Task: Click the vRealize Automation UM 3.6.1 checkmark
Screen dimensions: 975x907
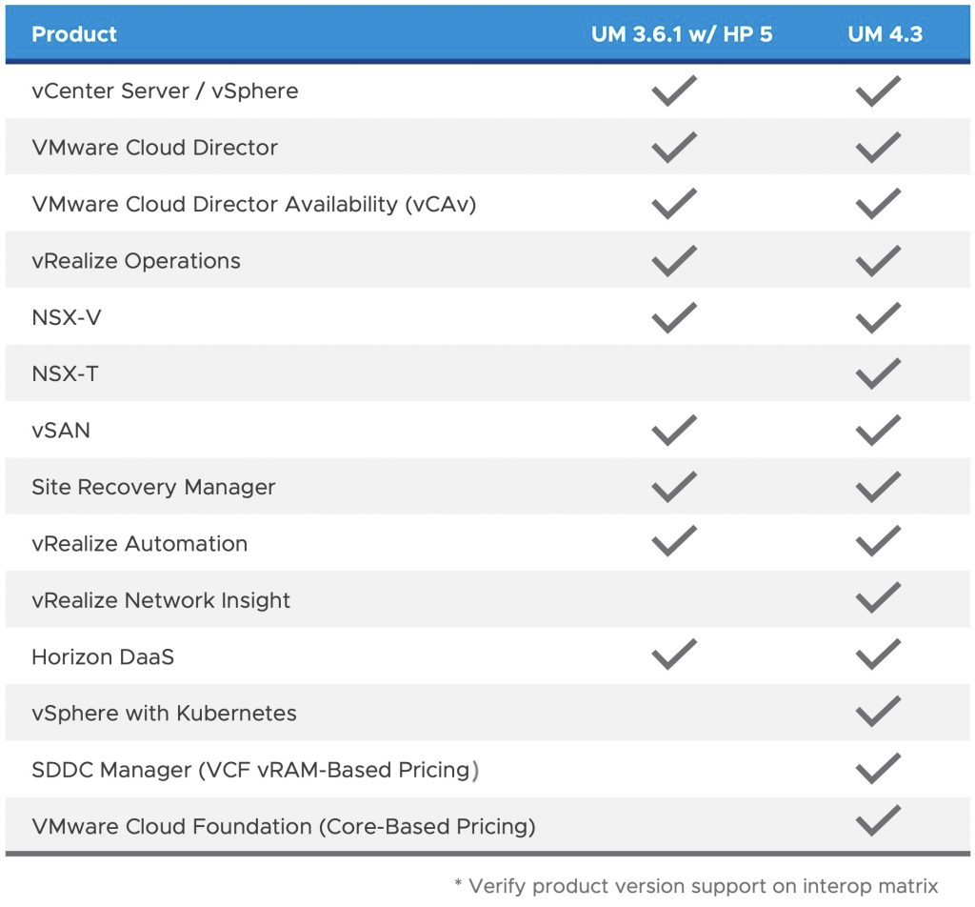Action: point(674,543)
